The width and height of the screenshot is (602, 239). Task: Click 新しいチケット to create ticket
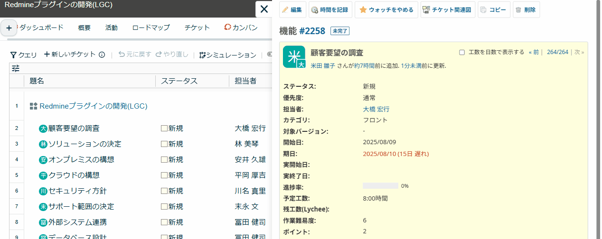(x=70, y=55)
